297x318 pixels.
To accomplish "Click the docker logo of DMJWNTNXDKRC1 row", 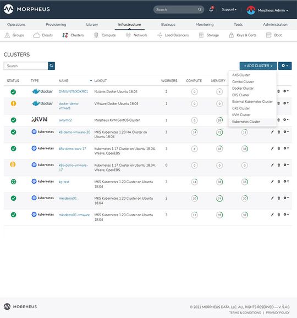I will pos(42,91).
